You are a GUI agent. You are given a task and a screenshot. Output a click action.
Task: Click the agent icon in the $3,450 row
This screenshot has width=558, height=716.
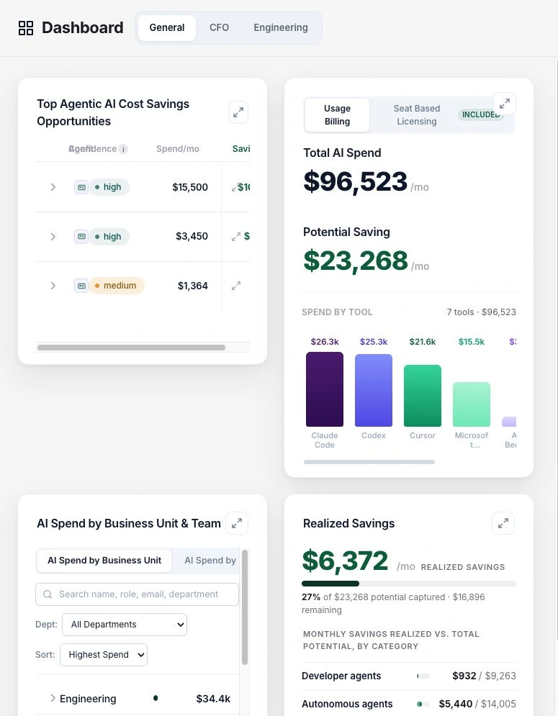81,237
